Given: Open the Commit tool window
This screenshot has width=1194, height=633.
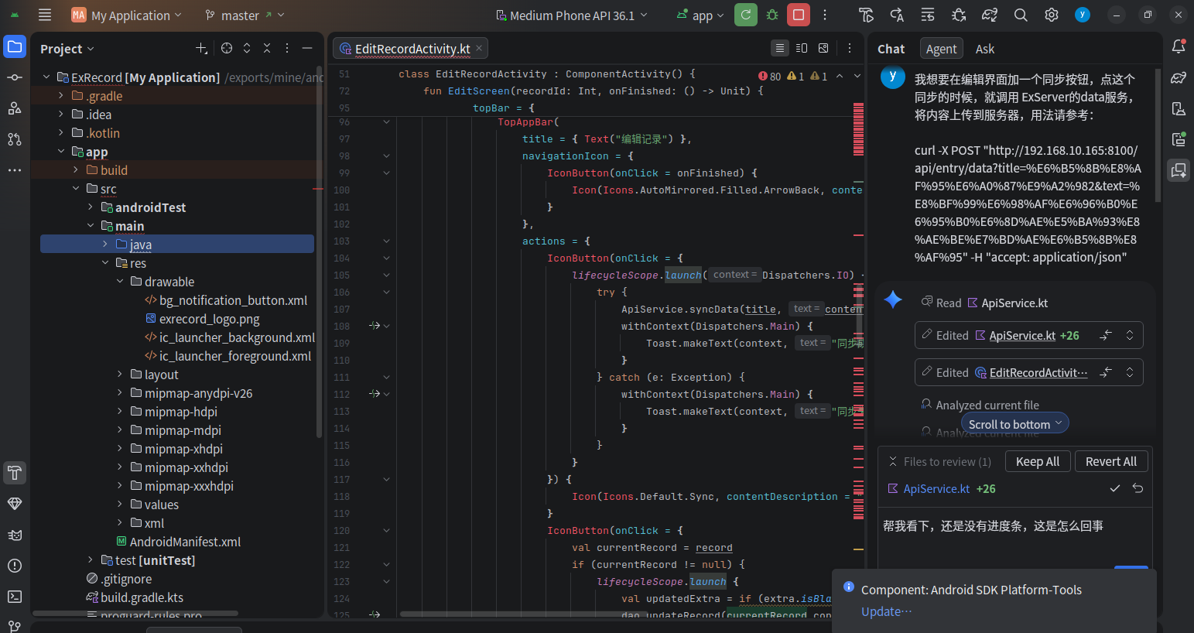Looking at the screenshot, I should point(15,77).
